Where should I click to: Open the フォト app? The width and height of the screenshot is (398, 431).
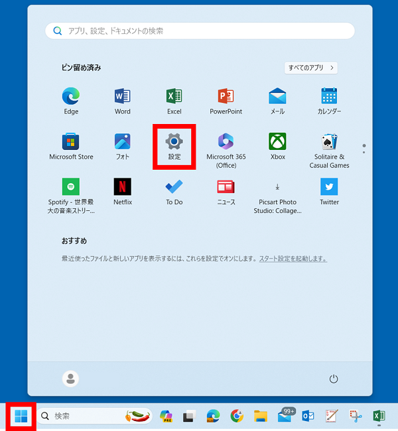click(123, 147)
